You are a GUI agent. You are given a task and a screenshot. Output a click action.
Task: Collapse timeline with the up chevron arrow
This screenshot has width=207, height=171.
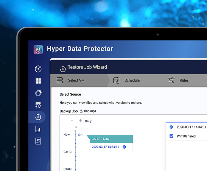[76, 127]
